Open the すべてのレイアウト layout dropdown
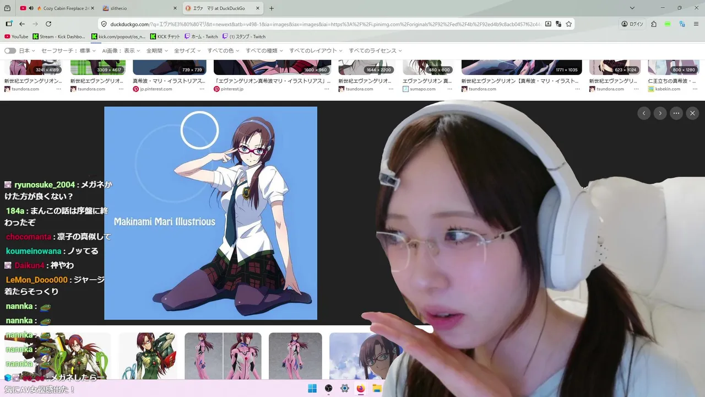 (x=316, y=51)
